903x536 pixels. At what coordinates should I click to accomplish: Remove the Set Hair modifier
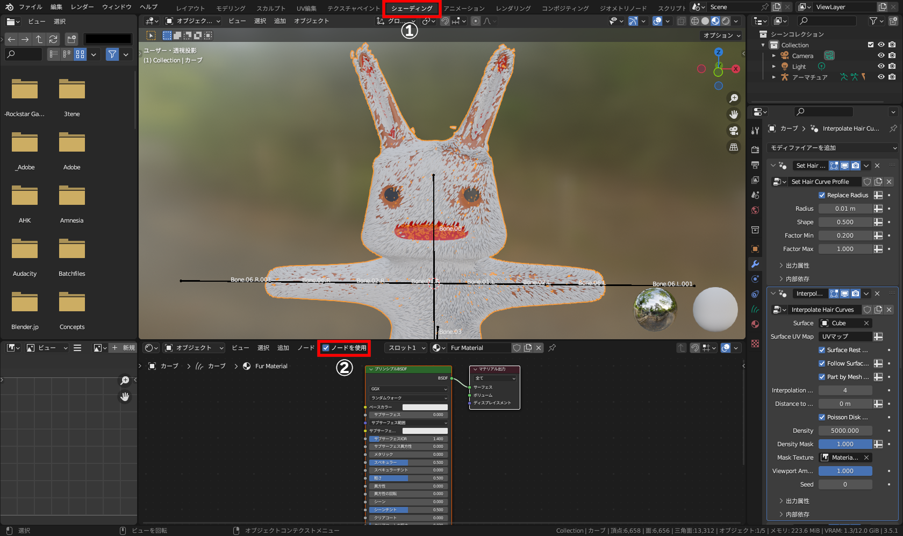pyautogui.click(x=877, y=166)
